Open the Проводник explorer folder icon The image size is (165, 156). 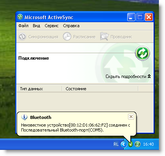[104, 36]
